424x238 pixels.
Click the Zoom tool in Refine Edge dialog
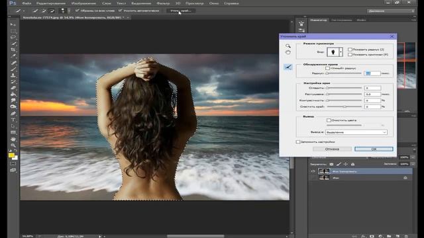click(x=288, y=46)
